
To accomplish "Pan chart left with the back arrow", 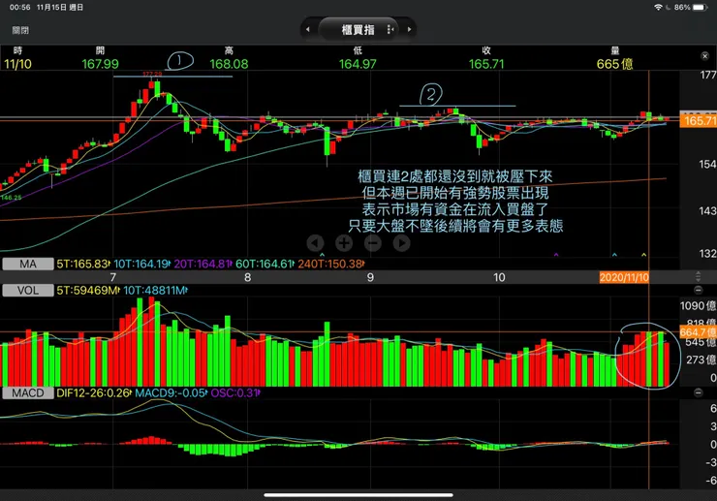I will click(315, 243).
